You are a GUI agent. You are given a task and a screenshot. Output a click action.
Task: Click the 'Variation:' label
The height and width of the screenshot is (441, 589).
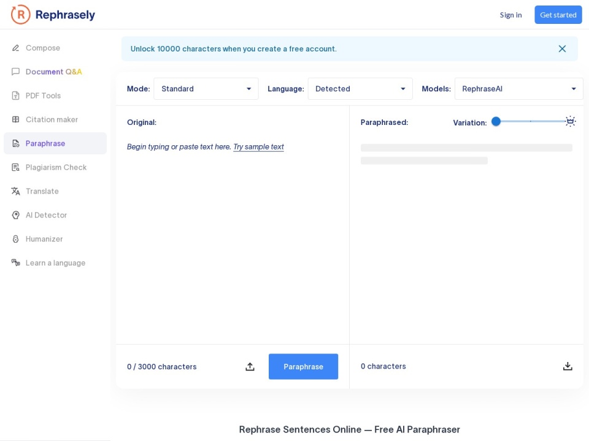469,123
